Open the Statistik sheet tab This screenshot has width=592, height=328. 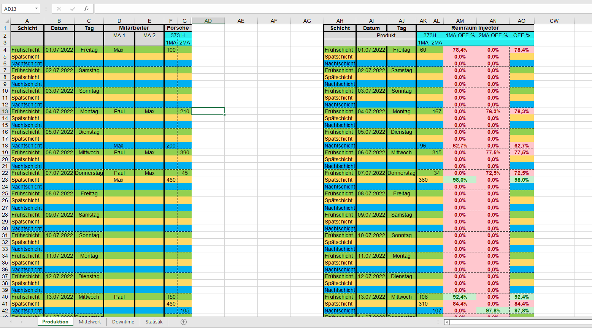coord(154,322)
